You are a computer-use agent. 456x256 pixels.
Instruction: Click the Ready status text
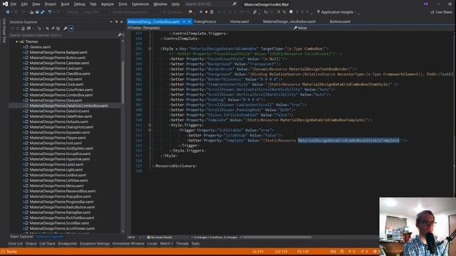coord(11,252)
